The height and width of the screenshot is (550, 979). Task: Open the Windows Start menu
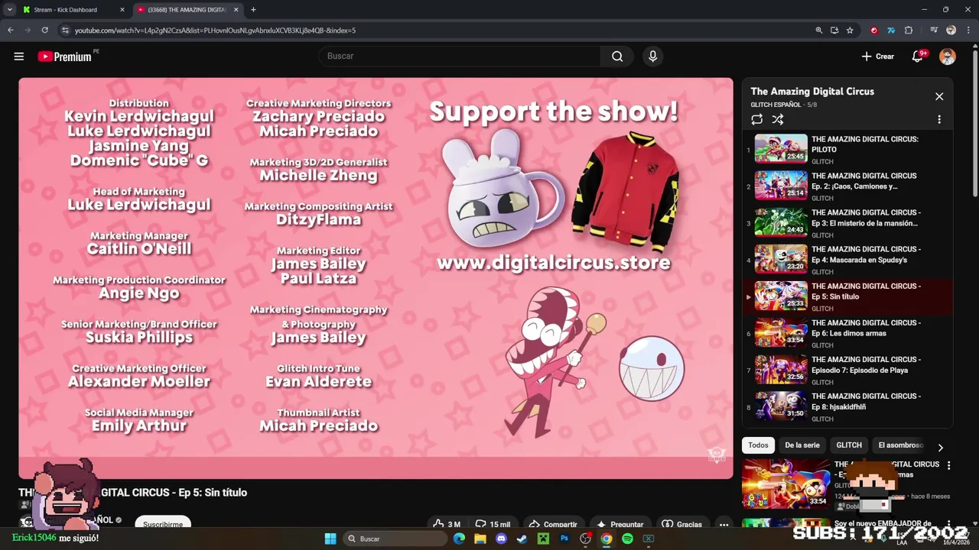330,539
